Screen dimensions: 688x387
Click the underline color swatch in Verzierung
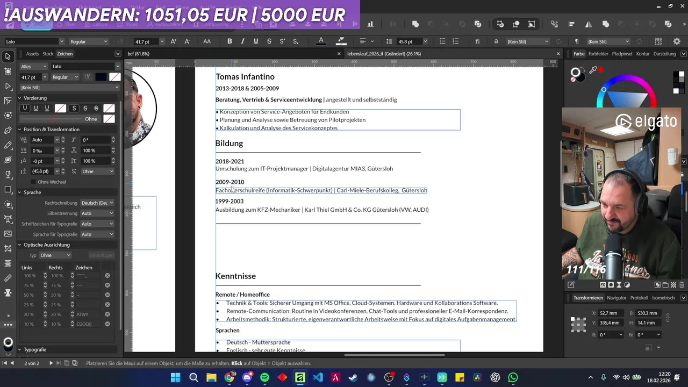click(60, 108)
